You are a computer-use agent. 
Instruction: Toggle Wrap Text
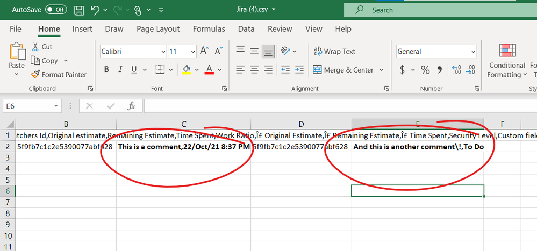334,52
